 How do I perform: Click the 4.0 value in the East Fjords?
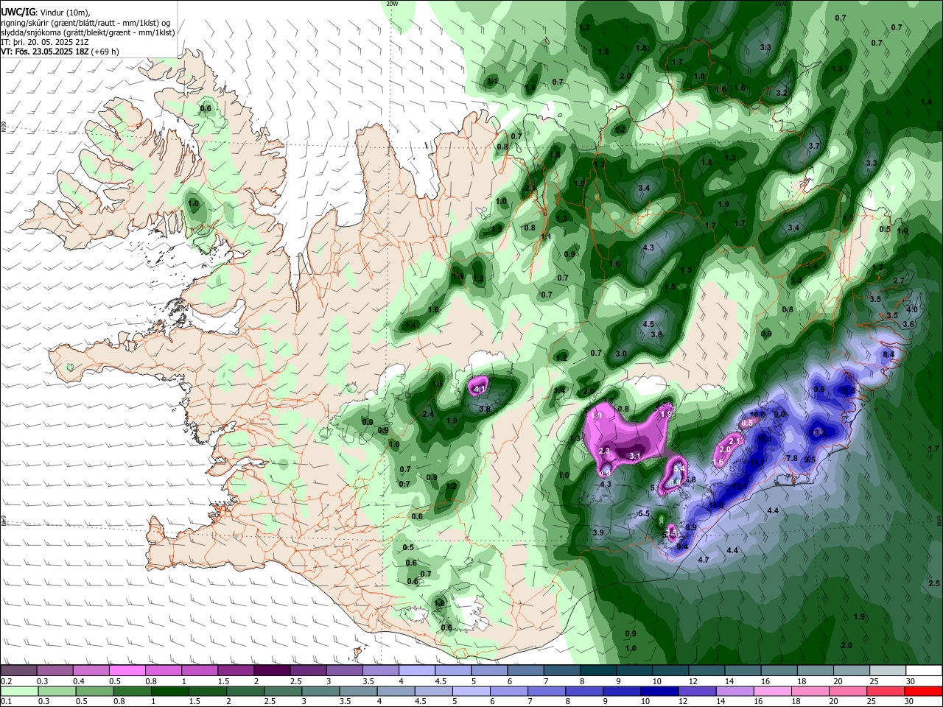[912, 309]
